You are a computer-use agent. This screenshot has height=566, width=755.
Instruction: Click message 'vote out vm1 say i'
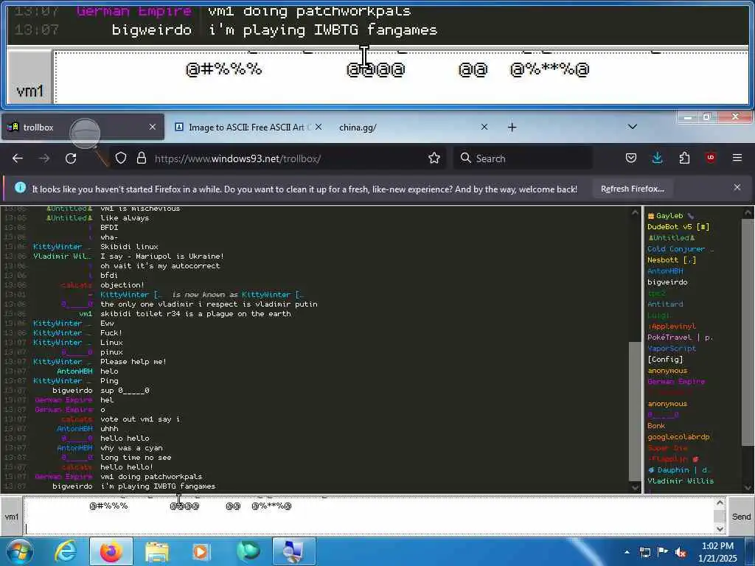point(140,419)
